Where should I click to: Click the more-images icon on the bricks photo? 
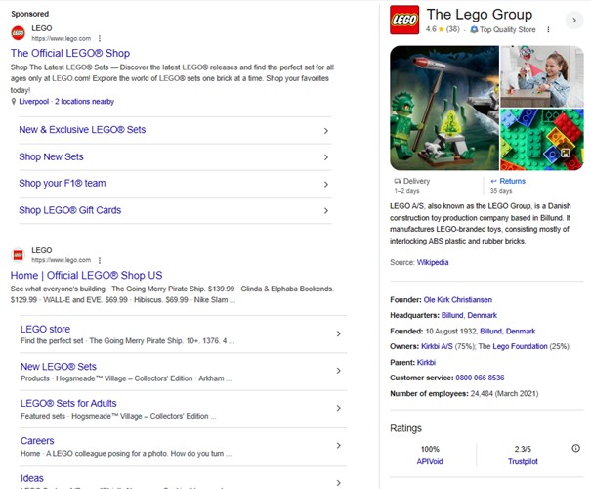565,153
